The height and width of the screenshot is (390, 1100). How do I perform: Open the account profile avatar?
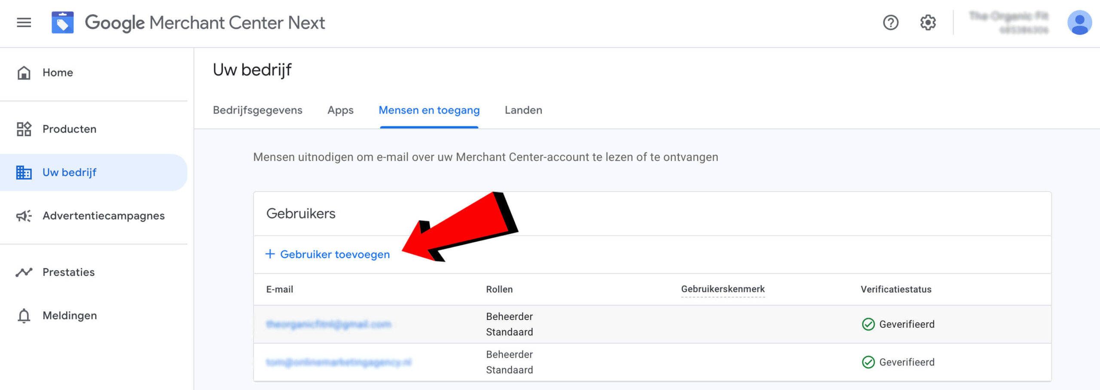tap(1079, 22)
